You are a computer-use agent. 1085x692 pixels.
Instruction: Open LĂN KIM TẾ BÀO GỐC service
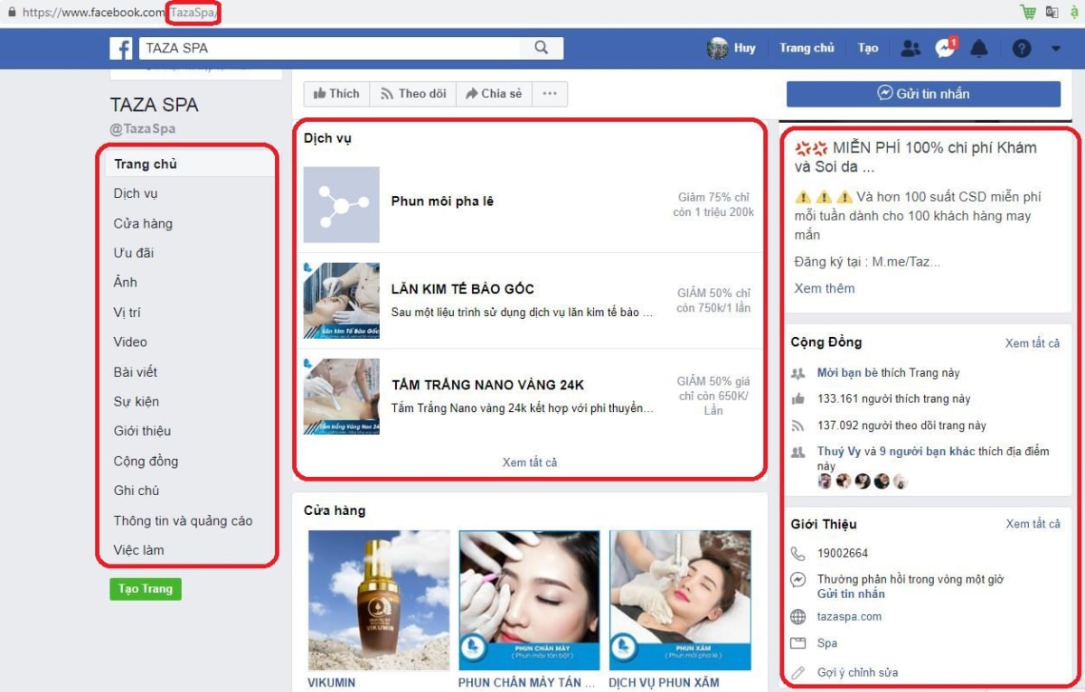click(x=463, y=289)
